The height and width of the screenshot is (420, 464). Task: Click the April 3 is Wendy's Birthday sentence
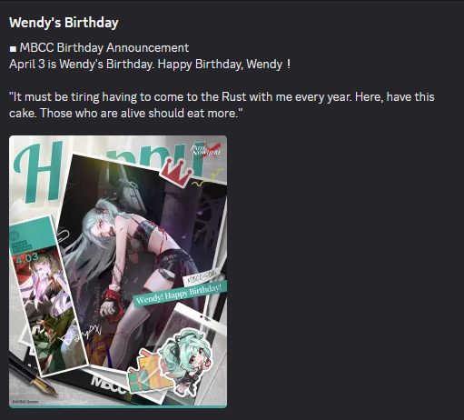coord(150,65)
